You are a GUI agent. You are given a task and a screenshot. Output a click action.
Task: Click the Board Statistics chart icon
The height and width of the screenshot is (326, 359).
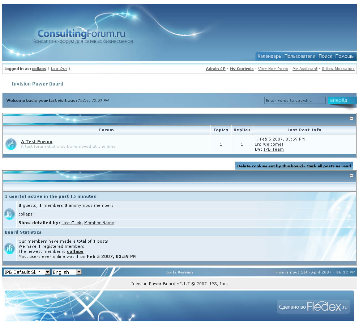click(x=10, y=248)
